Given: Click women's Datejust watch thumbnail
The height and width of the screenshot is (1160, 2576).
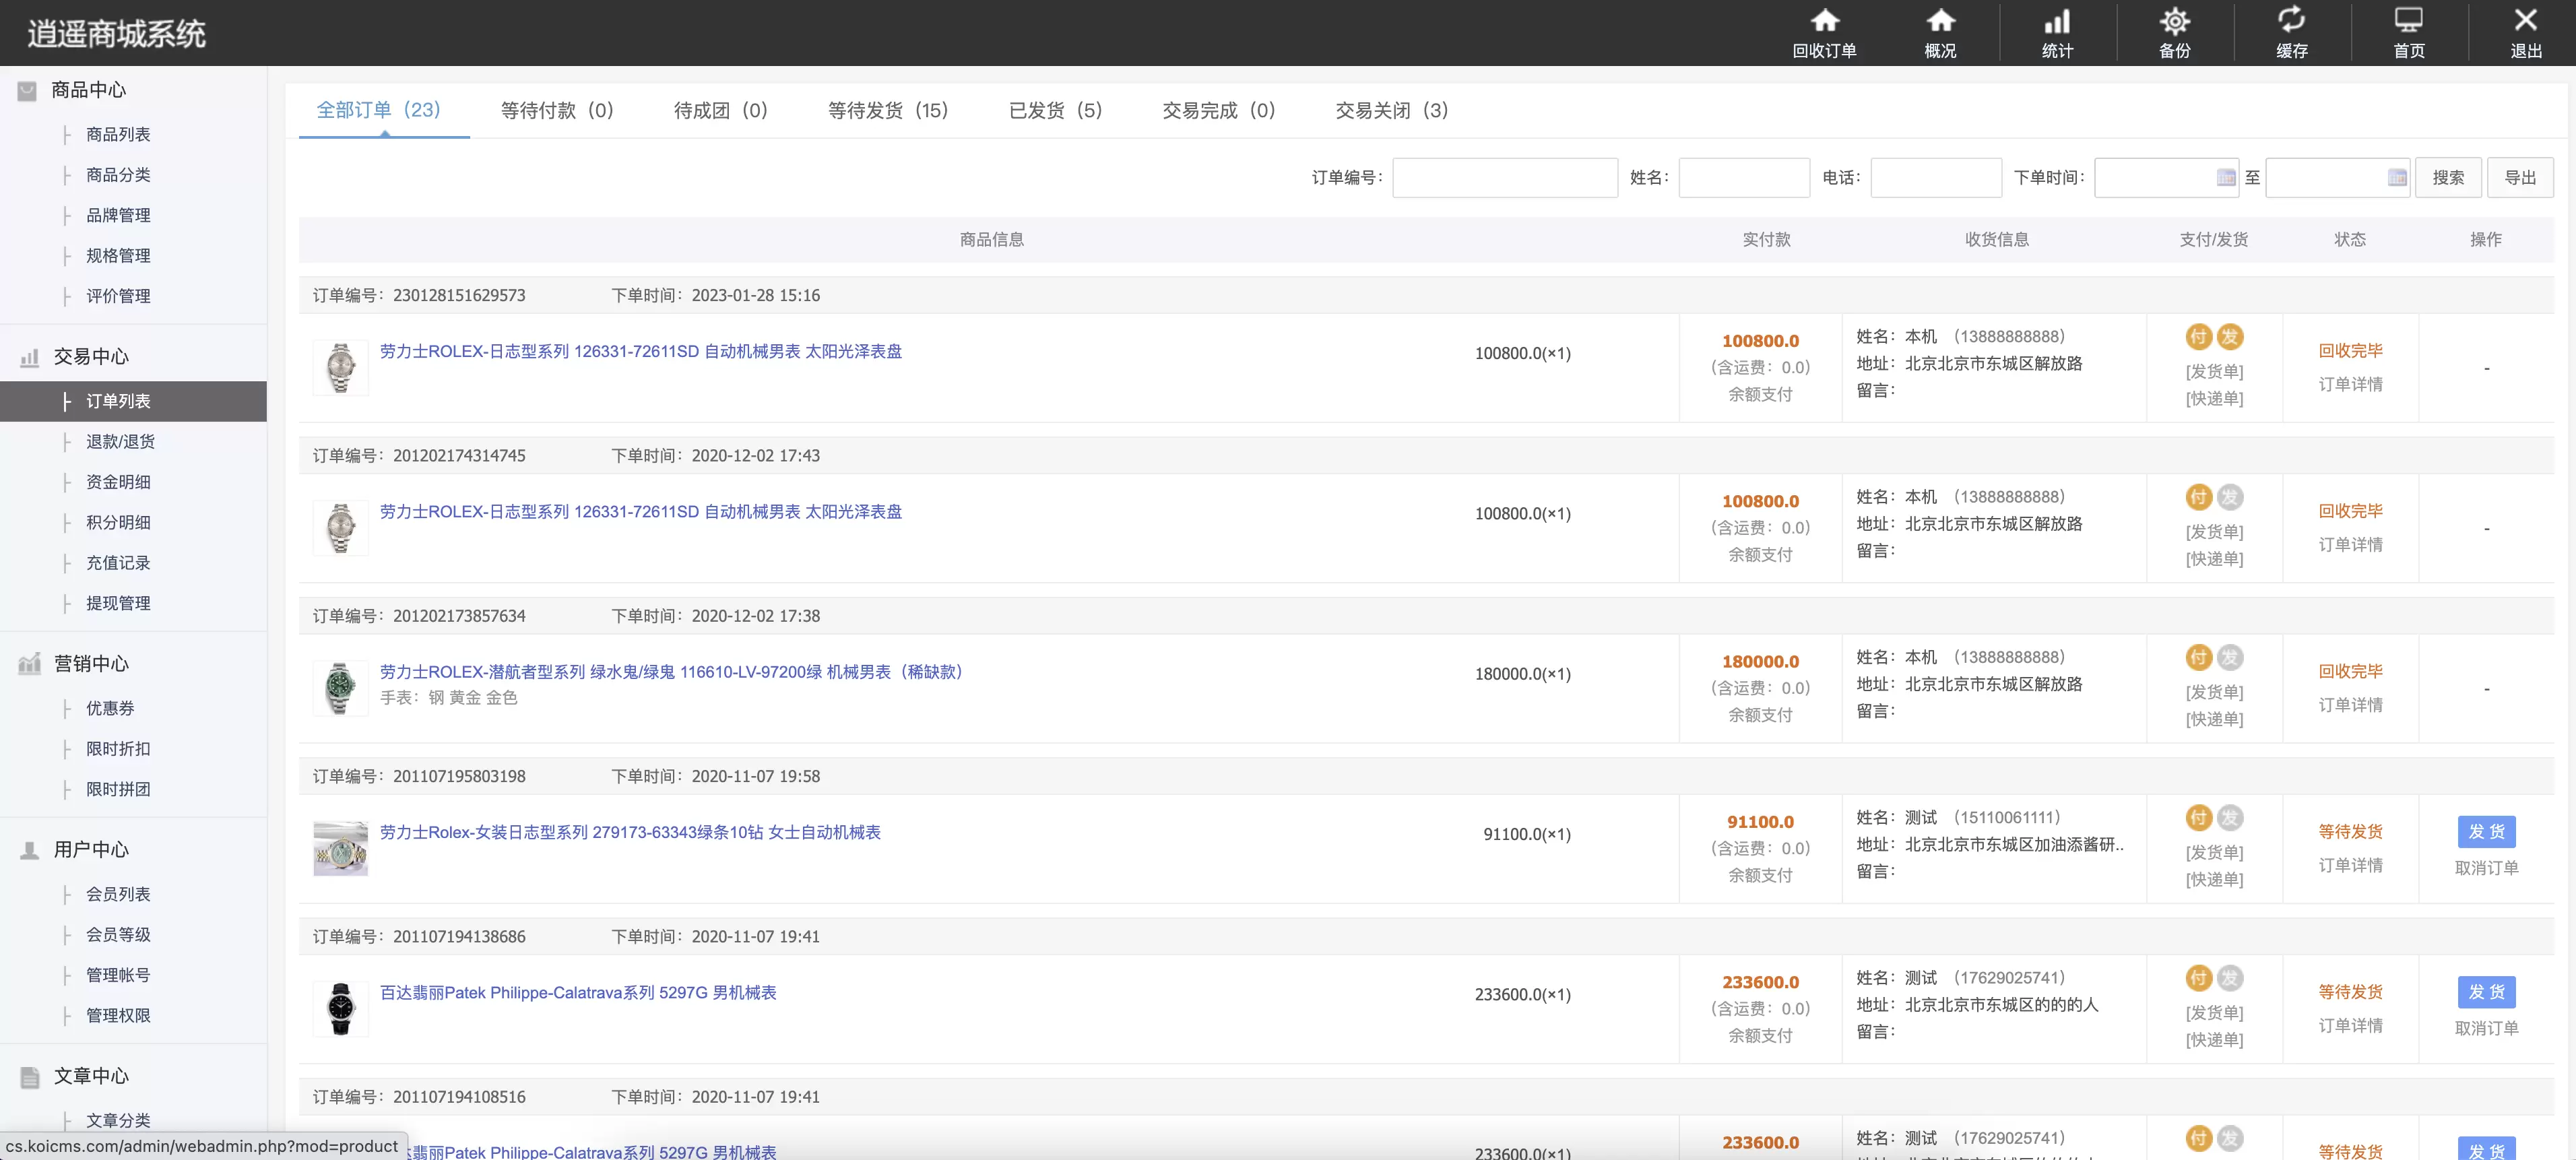Looking at the screenshot, I should (341, 849).
